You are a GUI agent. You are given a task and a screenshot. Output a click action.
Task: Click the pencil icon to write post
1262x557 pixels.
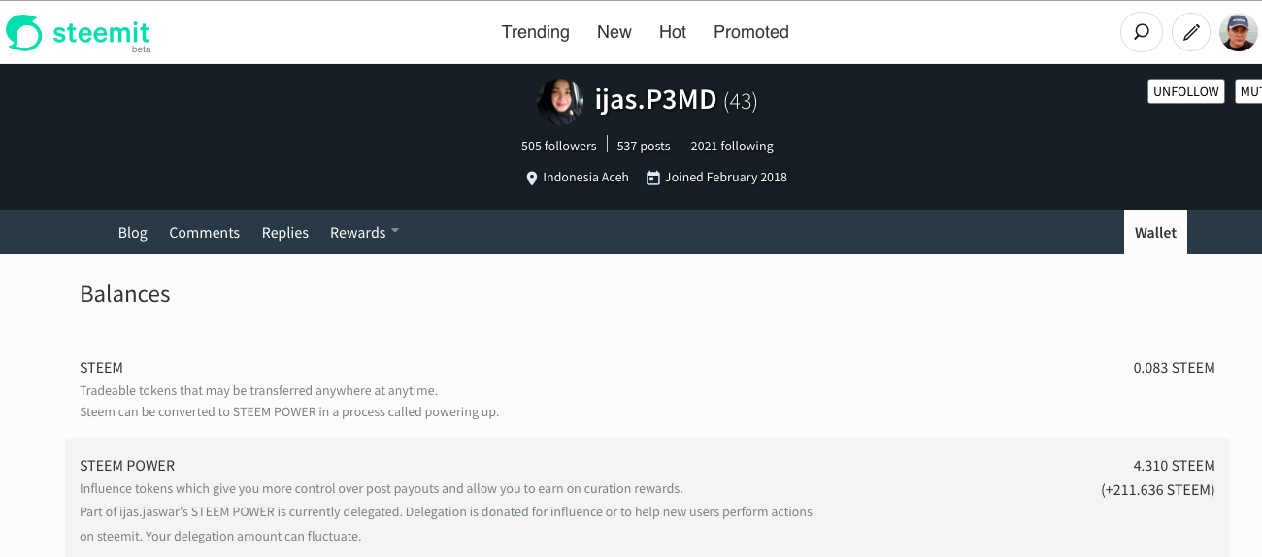click(1191, 32)
